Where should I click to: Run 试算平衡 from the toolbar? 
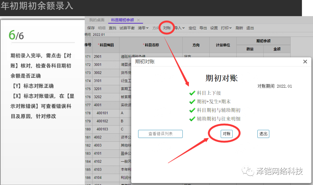[x=127, y=28]
